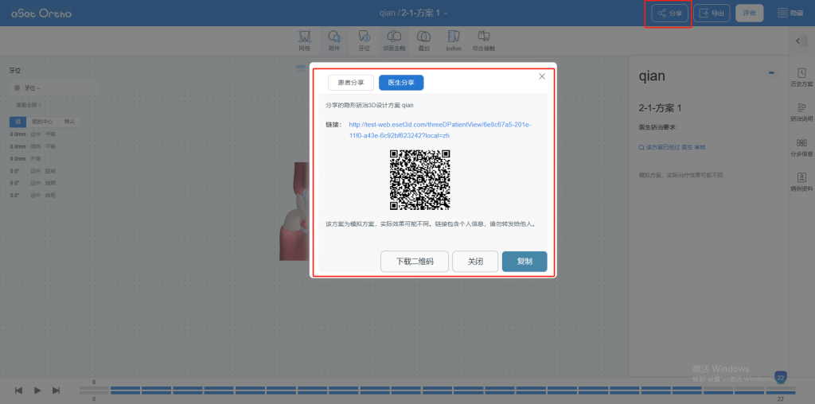Screen dimensions: 815x404
Task: Click the qian patient name heading
Action: pos(652,76)
